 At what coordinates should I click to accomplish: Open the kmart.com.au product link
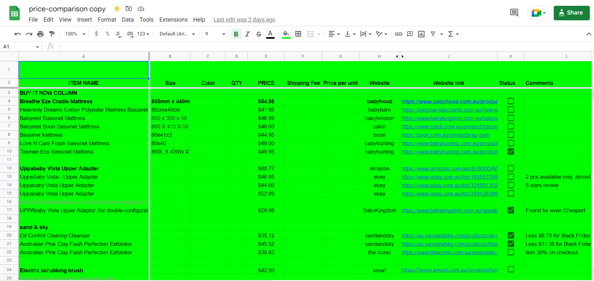pos(449,270)
